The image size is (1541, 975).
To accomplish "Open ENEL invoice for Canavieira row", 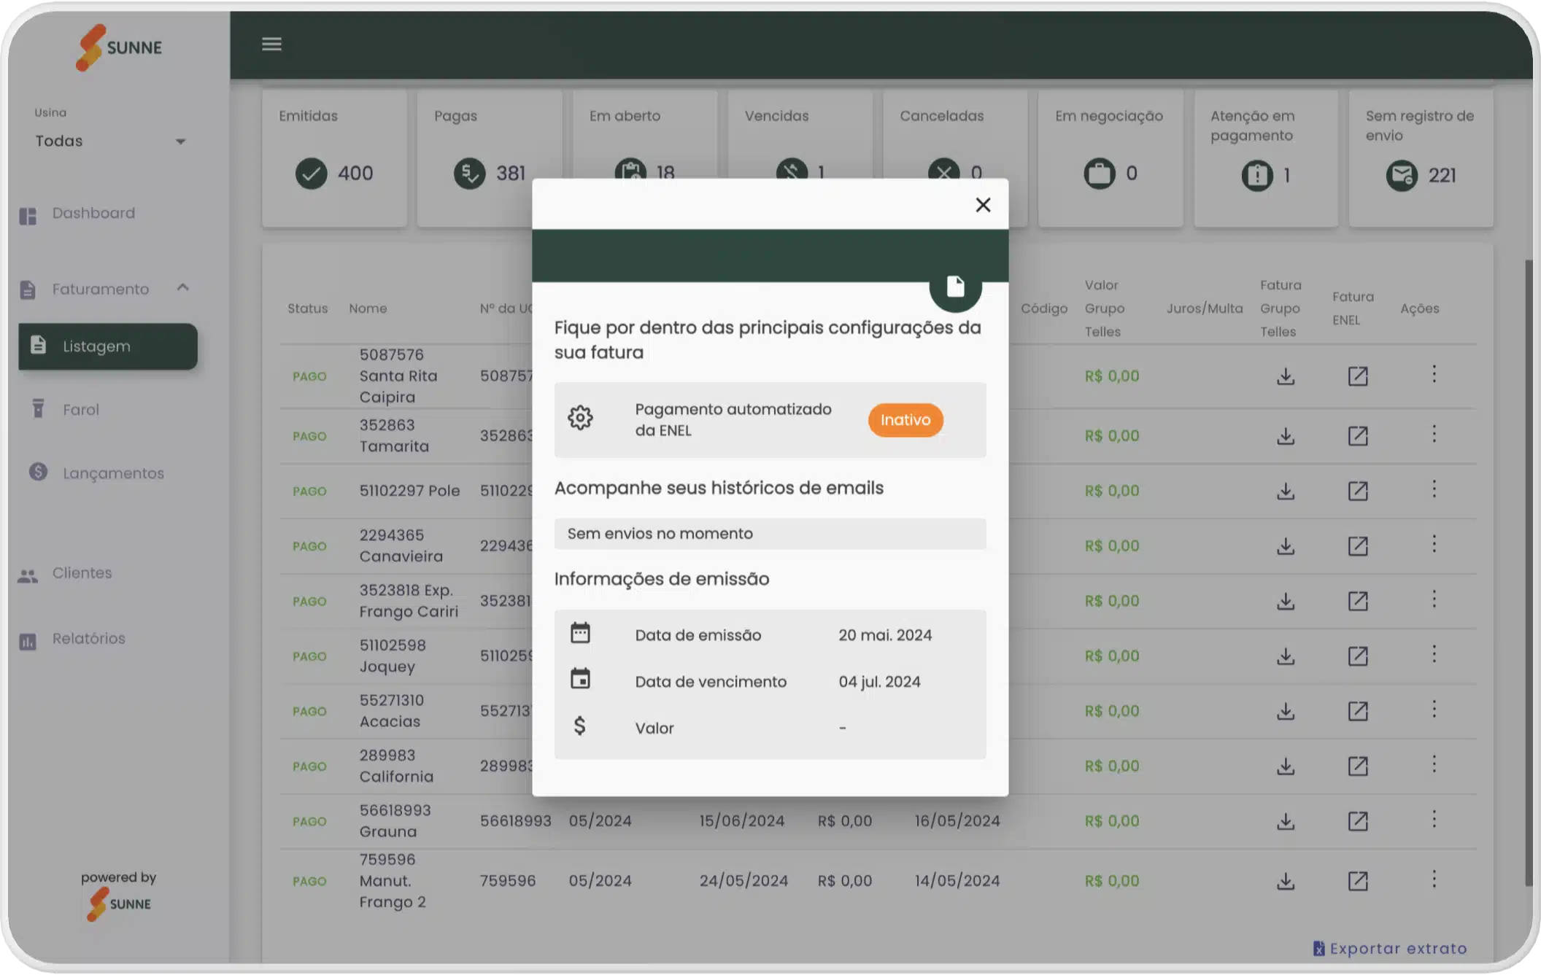I will (x=1358, y=546).
